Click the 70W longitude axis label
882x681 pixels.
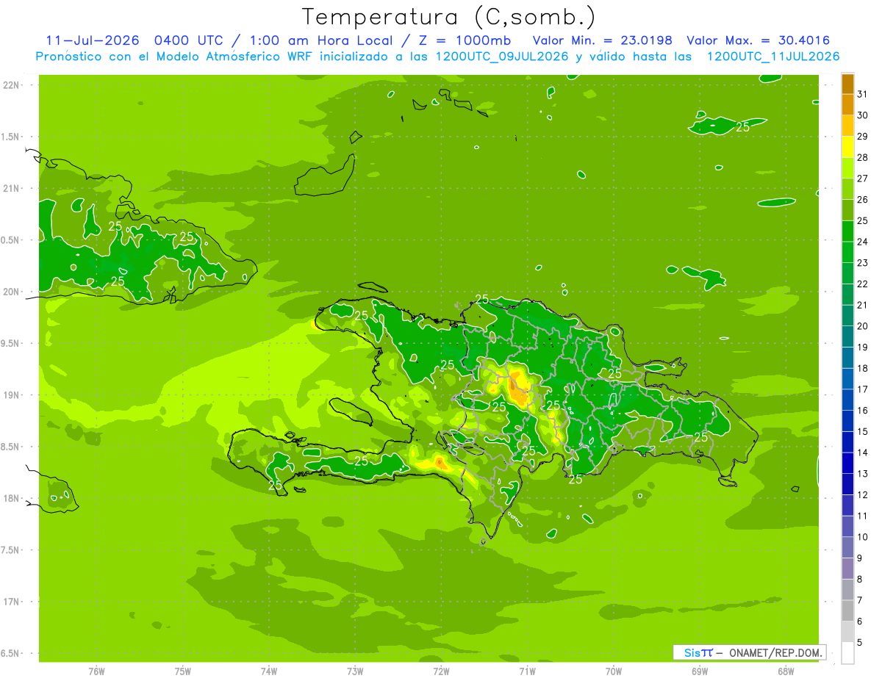pos(614,671)
